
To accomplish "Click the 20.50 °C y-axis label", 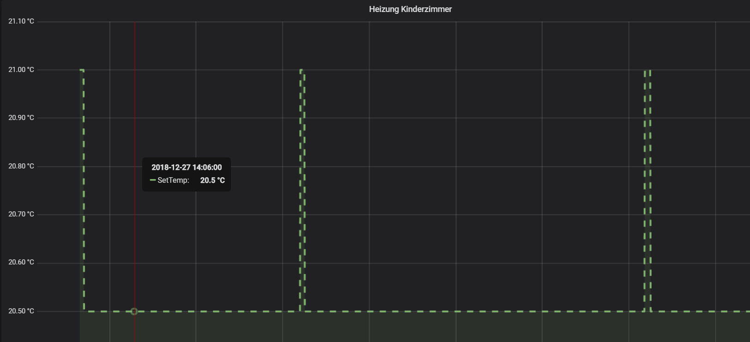I will click(x=21, y=311).
